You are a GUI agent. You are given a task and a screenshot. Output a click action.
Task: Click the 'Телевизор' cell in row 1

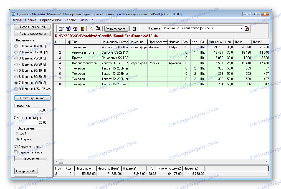click(x=85, y=47)
